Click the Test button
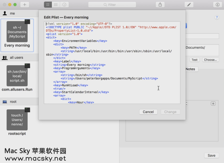Viewport: 224px width, 163px height. point(195,60)
